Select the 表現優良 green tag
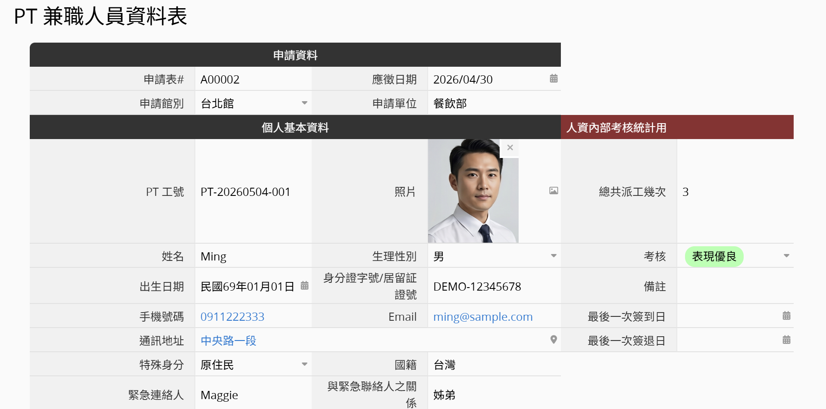 (714, 257)
